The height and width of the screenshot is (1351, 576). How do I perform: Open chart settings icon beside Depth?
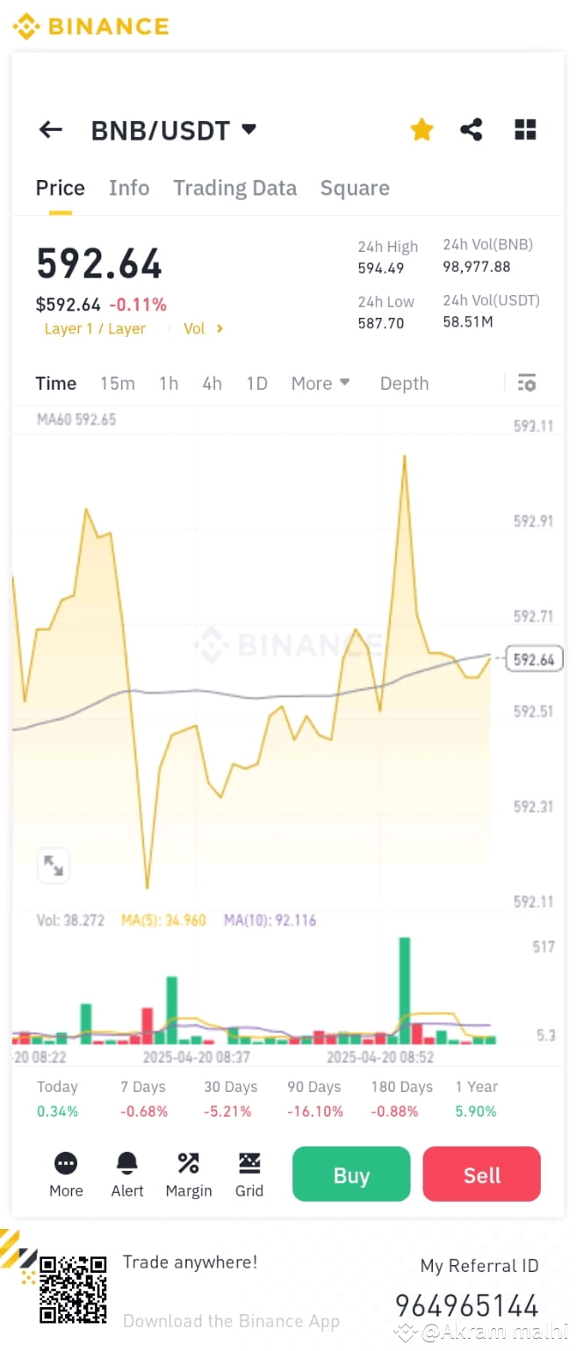click(526, 384)
